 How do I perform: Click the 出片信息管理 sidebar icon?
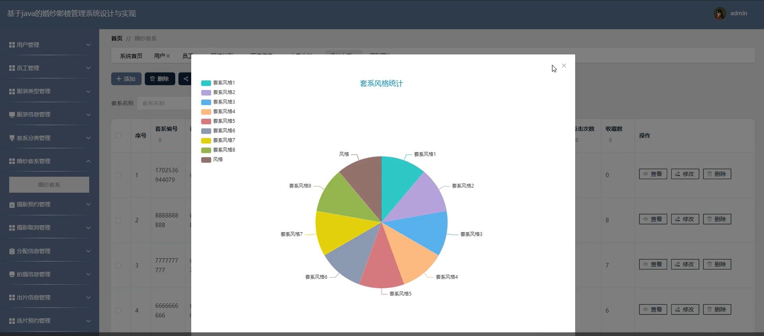tap(12, 297)
